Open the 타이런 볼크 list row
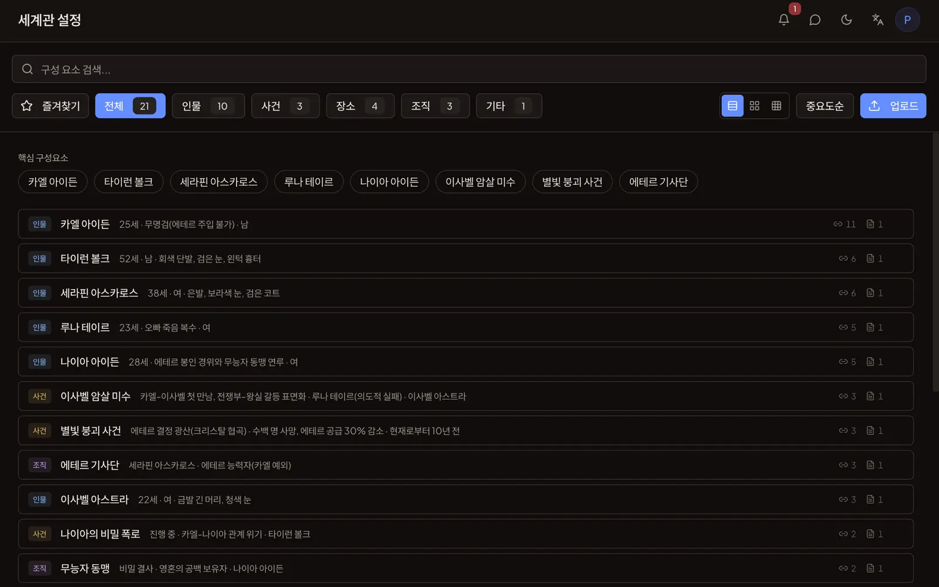 tap(466, 259)
